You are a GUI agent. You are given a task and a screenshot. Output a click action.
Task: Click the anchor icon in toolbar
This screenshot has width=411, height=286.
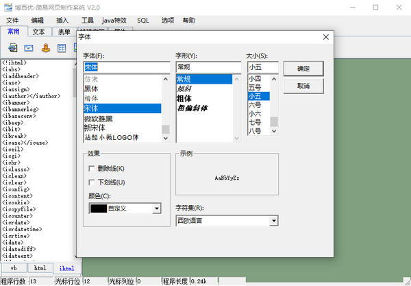(x=46, y=47)
